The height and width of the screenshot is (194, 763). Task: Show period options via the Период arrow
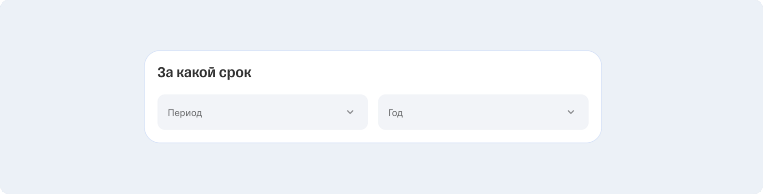(x=350, y=112)
